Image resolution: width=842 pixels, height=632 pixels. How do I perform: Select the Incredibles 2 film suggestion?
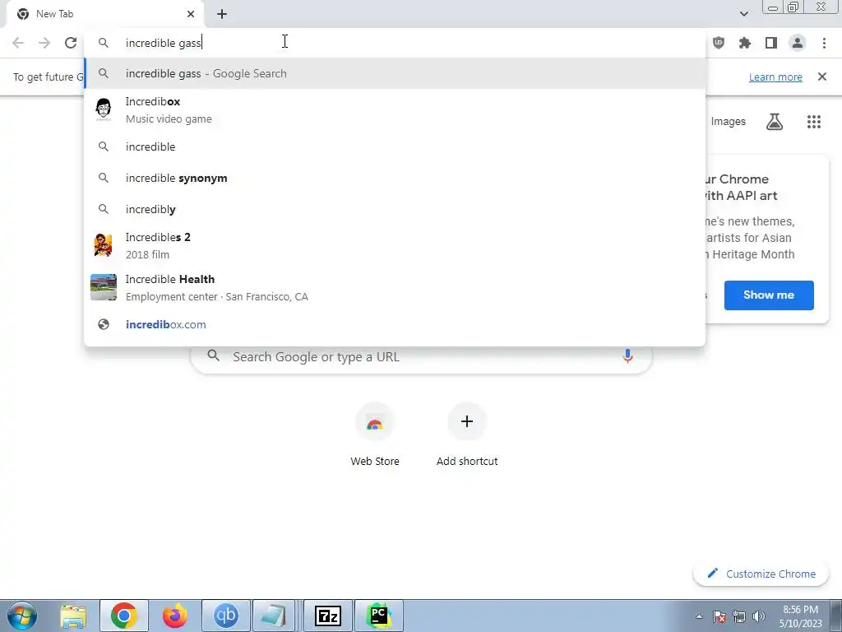[395, 245]
